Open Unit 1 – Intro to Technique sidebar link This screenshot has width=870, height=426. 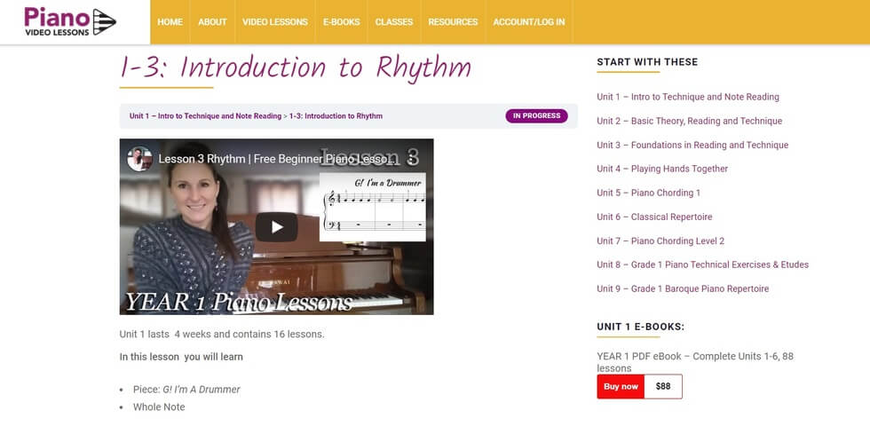(688, 97)
